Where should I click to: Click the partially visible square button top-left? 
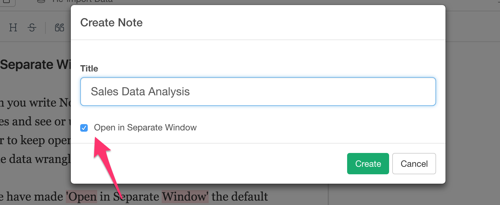6,1
